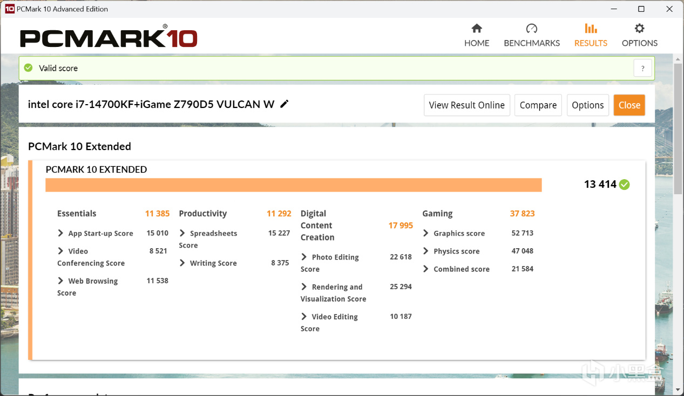
Task: Click the Gaming score 37 823
Action: coord(523,214)
